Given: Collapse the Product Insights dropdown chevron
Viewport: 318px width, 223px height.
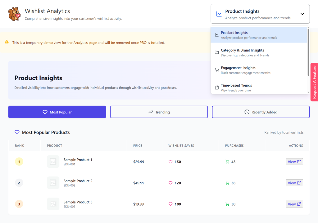Looking at the screenshot, I should tap(302, 14).
